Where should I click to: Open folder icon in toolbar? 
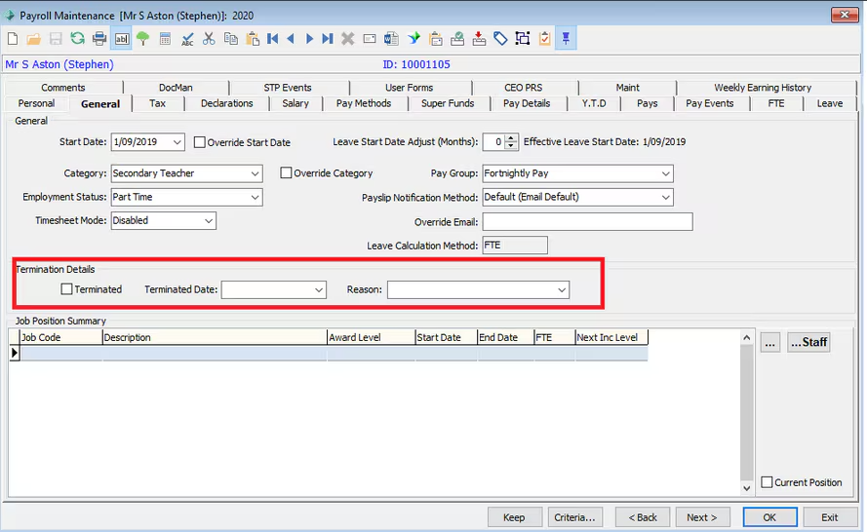click(34, 39)
